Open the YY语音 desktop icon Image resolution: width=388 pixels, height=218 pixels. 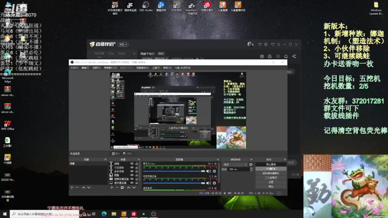(x=7, y=159)
